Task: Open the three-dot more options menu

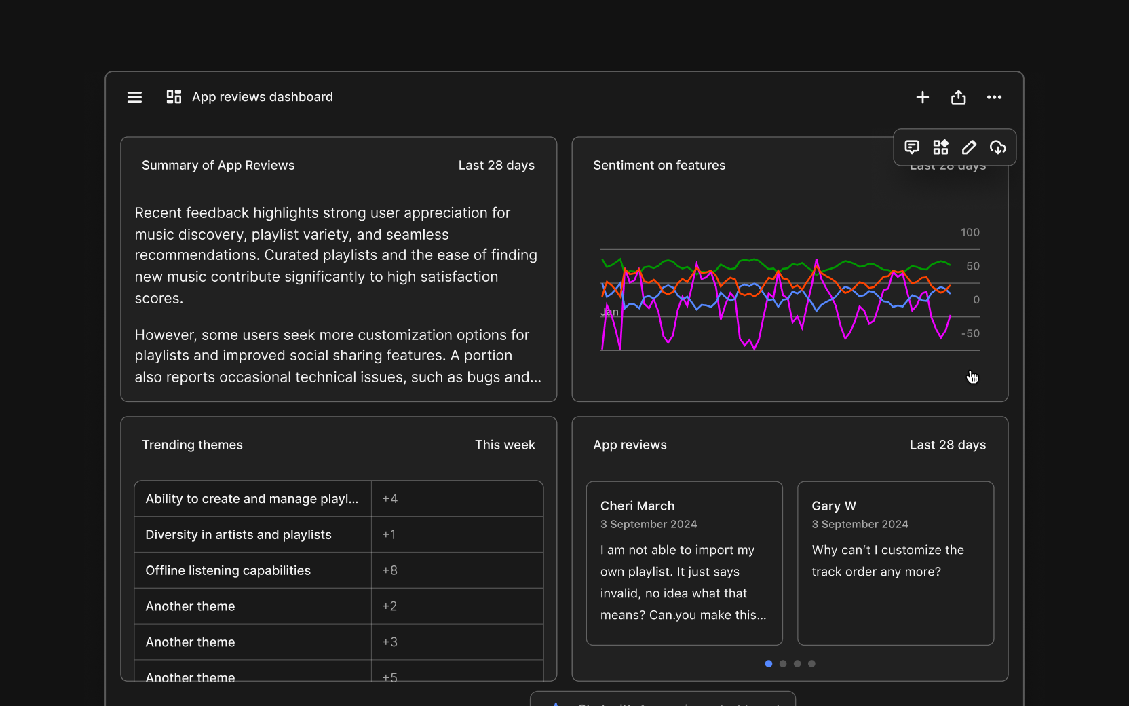Action: point(994,97)
